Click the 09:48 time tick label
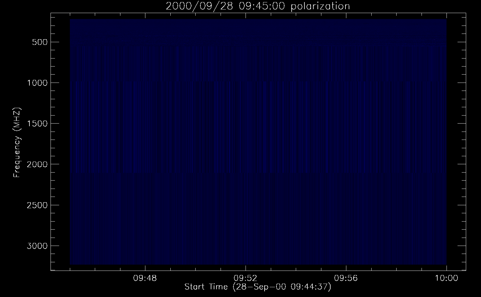Viewport: 481px width, 297px height. pos(145,279)
